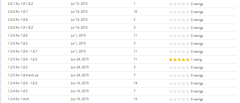This screenshot has height=103, width=240.
Task: Click stars for 1.3.6 for 1.8.0 row
Action: (179, 36)
